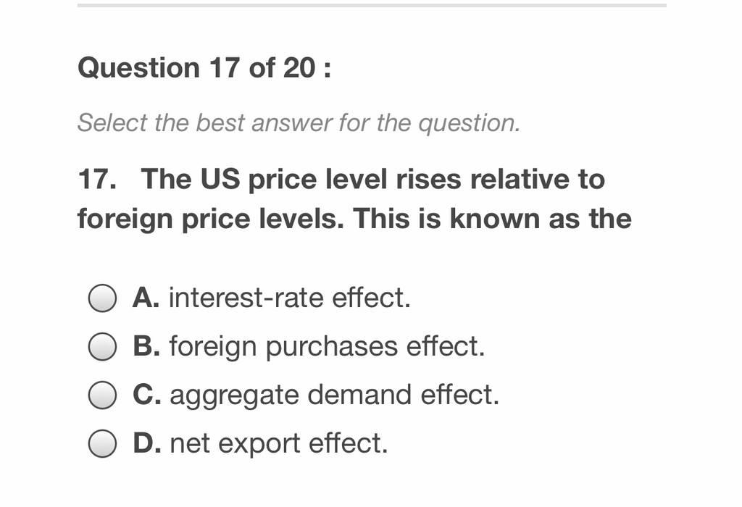Screen dimensions: 742x507
Task: Mark the aggregate demand effect radio button
Action: (x=102, y=395)
